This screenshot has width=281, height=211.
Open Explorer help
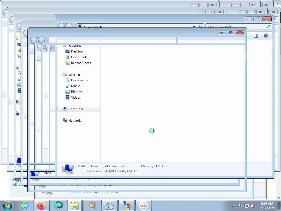[x=266, y=36]
